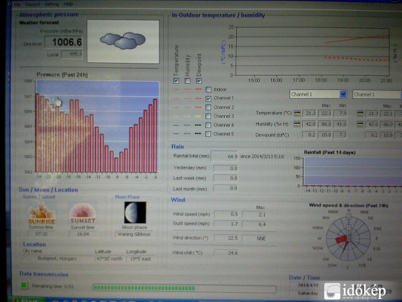Screen dimensions: 402x302
Task: Toggle the Temperature checkbox
Action: coord(176,80)
